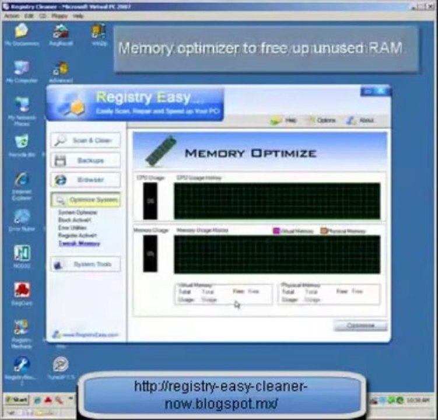Image resolution: width=438 pixels, height=420 pixels.
Task: Select the Tweak Memory sub-item
Action: pos(79,243)
